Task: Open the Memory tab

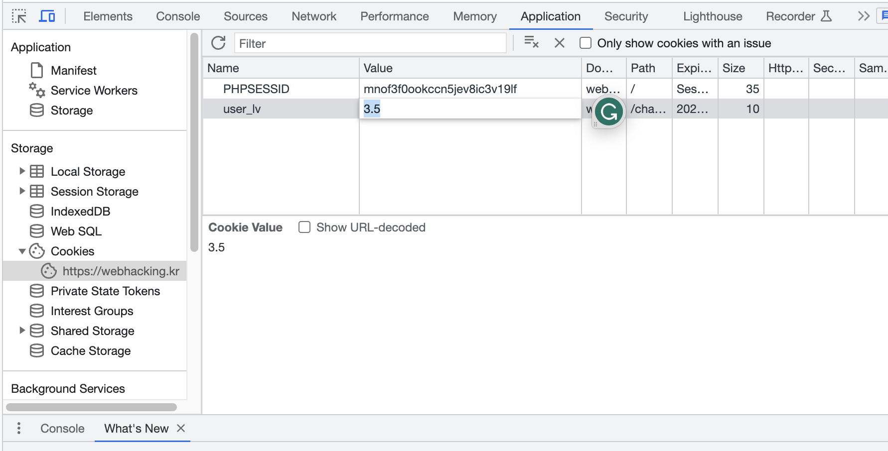Action: [x=475, y=16]
